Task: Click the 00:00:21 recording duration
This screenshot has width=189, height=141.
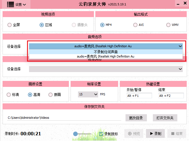Action: pyautogui.click(x=31, y=134)
